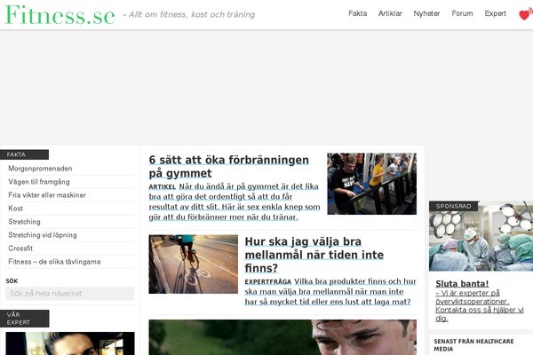Select Vägen till framgång link
This screenshot has height=355, width=533.
[x=39, y=182]
